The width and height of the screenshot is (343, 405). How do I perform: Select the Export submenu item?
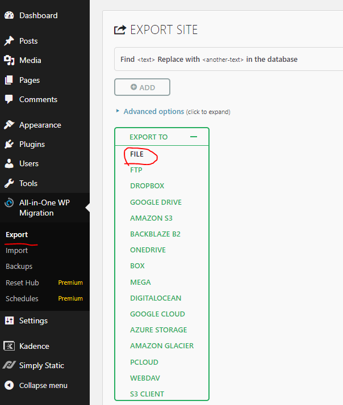17,234
